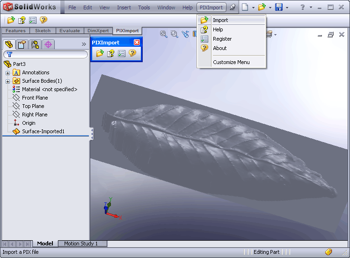Click the question mark help icon
The image size is (350, 258).
point(302,7)
